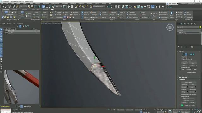Click Create Shape From Selection button
This screenshot has height=113, width=202.
pyautogui.click(x=189, y=94)
